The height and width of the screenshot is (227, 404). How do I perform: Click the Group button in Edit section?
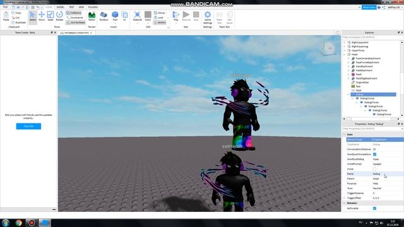[160, 13]
